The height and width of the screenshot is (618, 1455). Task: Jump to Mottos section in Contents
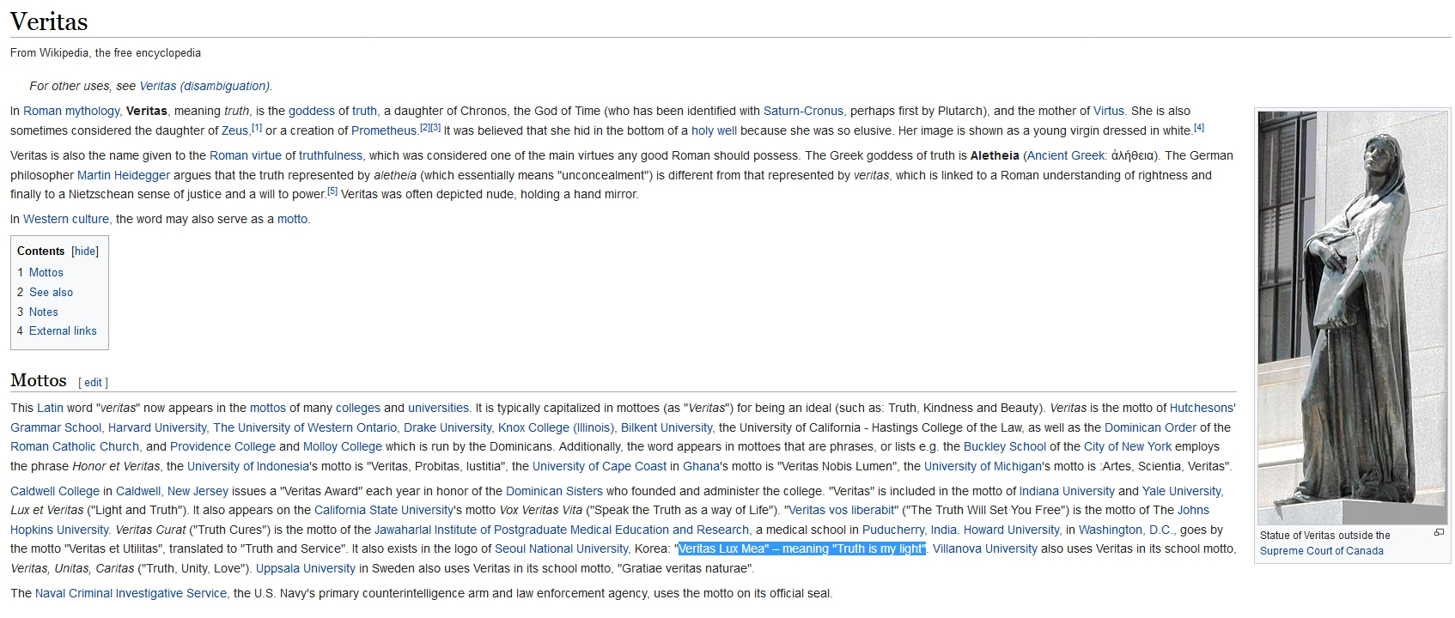pos(40,273)
